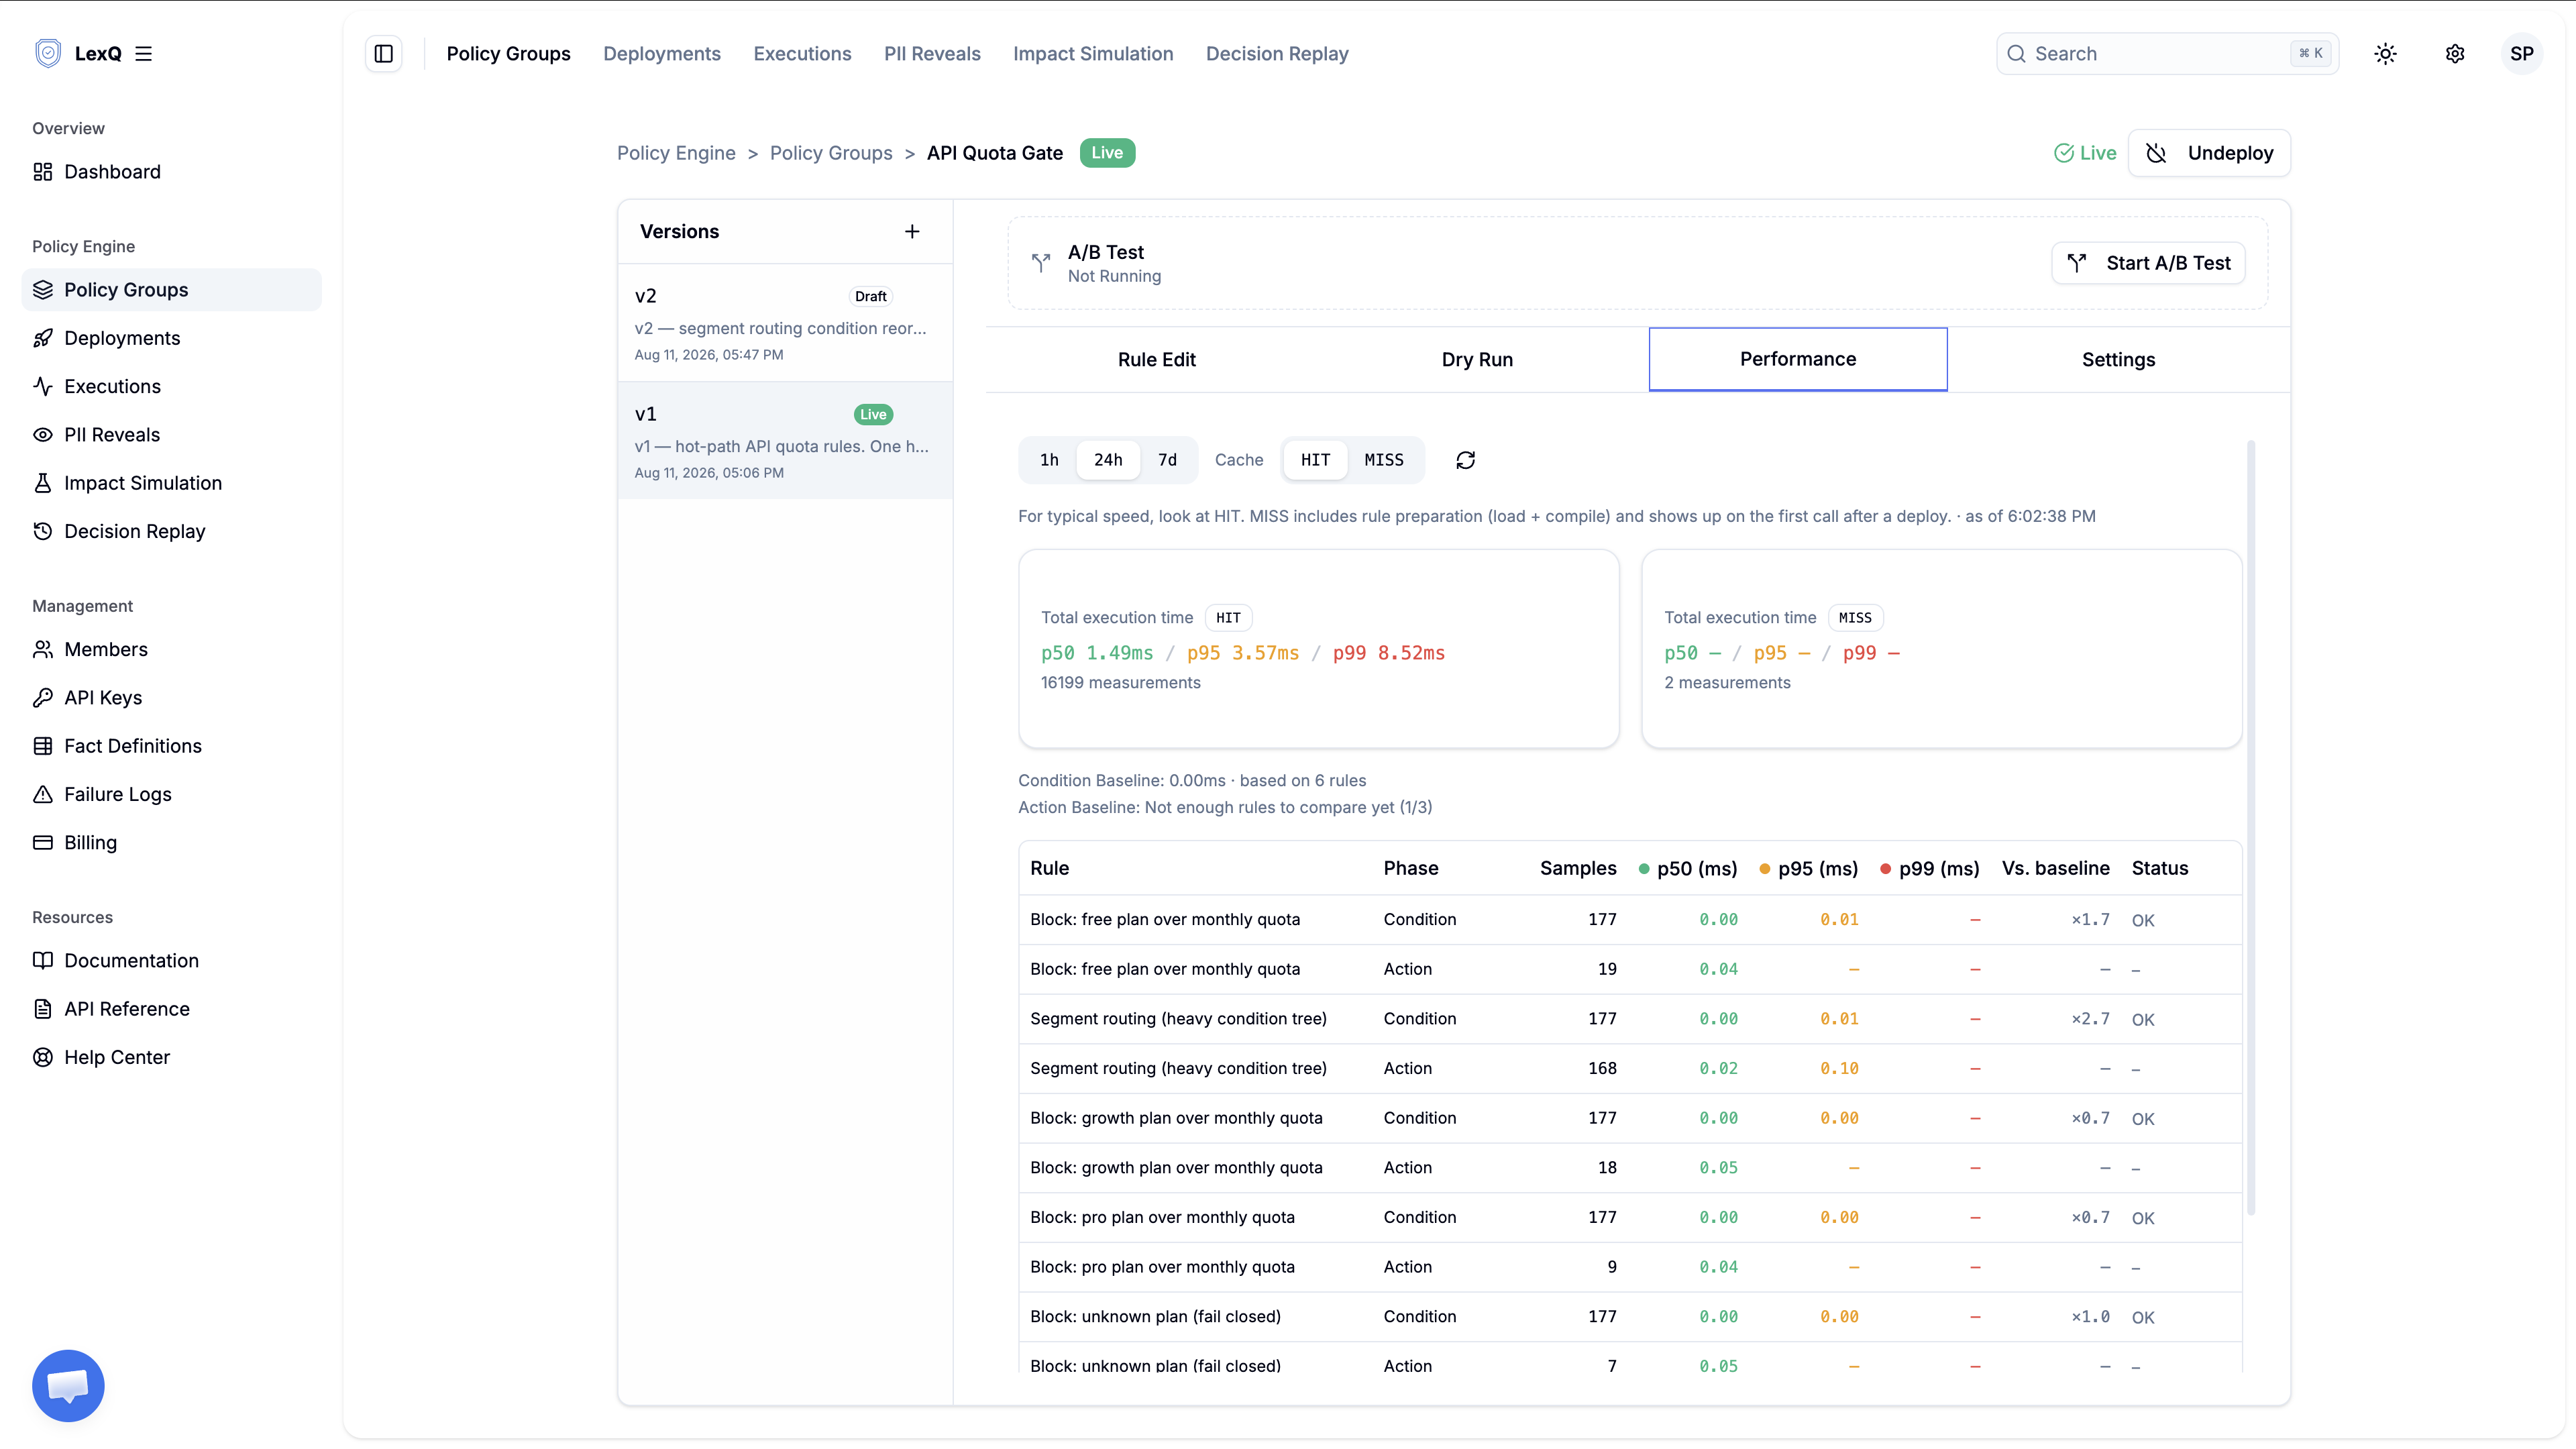Switch cache filter to MISS

click(x=1384, y=460)
